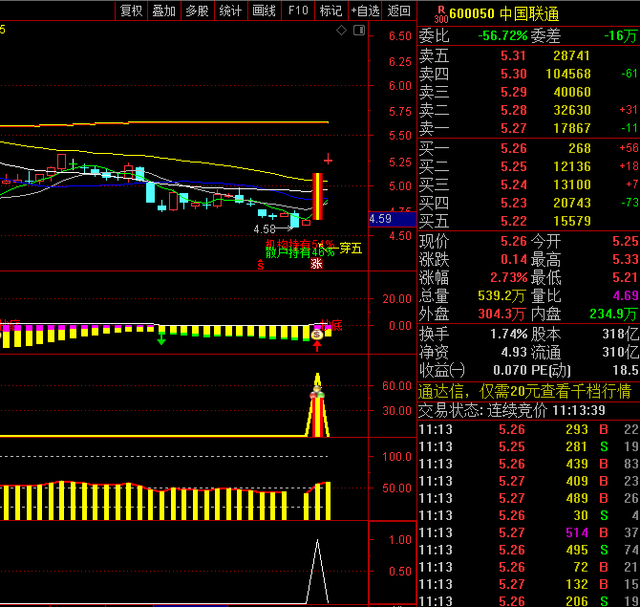Open the 通达信 千档行情 promotion link
Image resolution: width=640 pixels, height=607 pixels.
(x=525, y=392)
